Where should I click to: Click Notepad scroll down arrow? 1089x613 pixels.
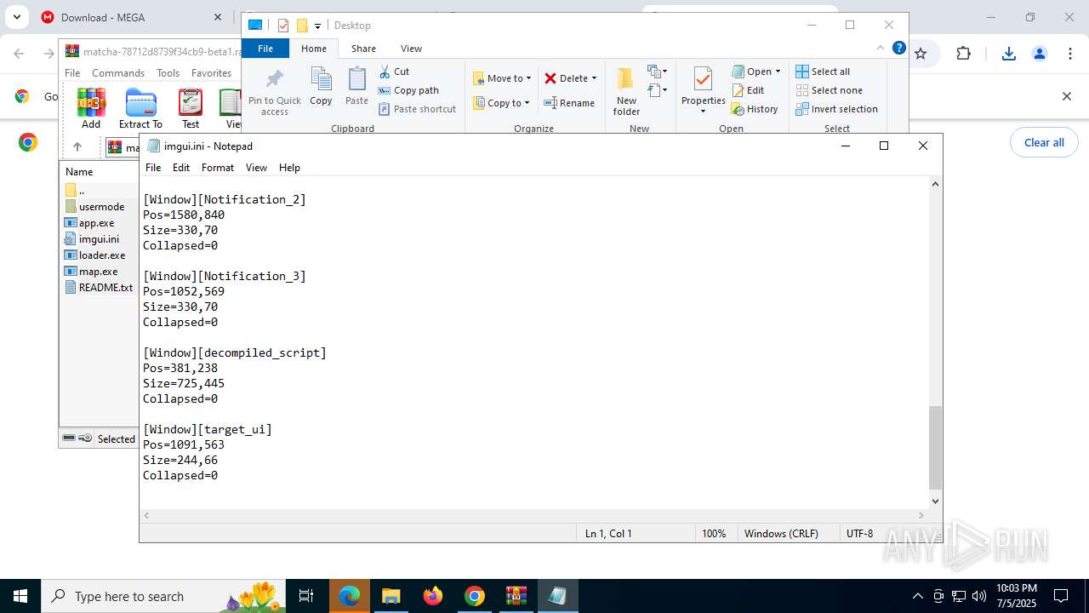coord(935,501)
